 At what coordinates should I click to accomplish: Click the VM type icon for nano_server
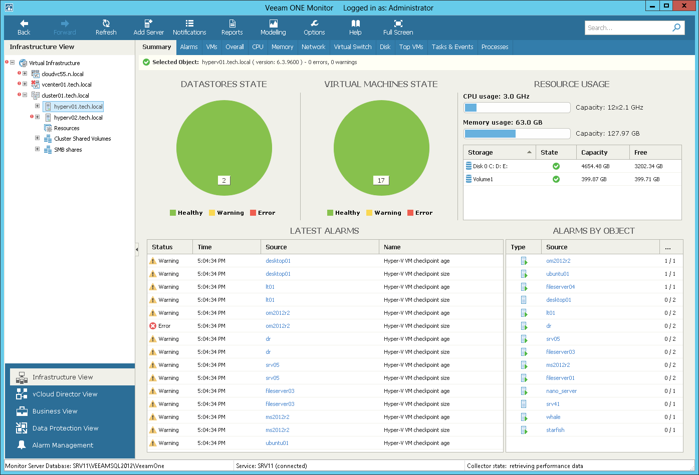tap(524, 391)
